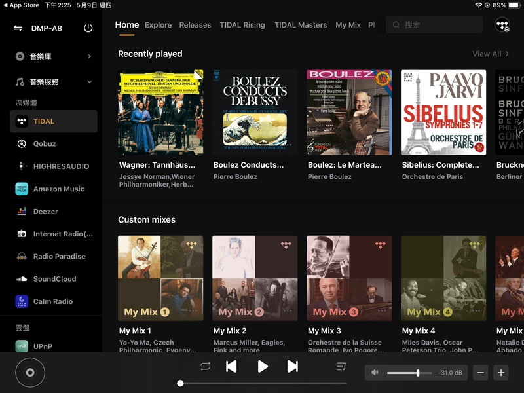
Task: Click the 'Pierre Boulez' artist under Boulez Conducts
Action: 235,176
